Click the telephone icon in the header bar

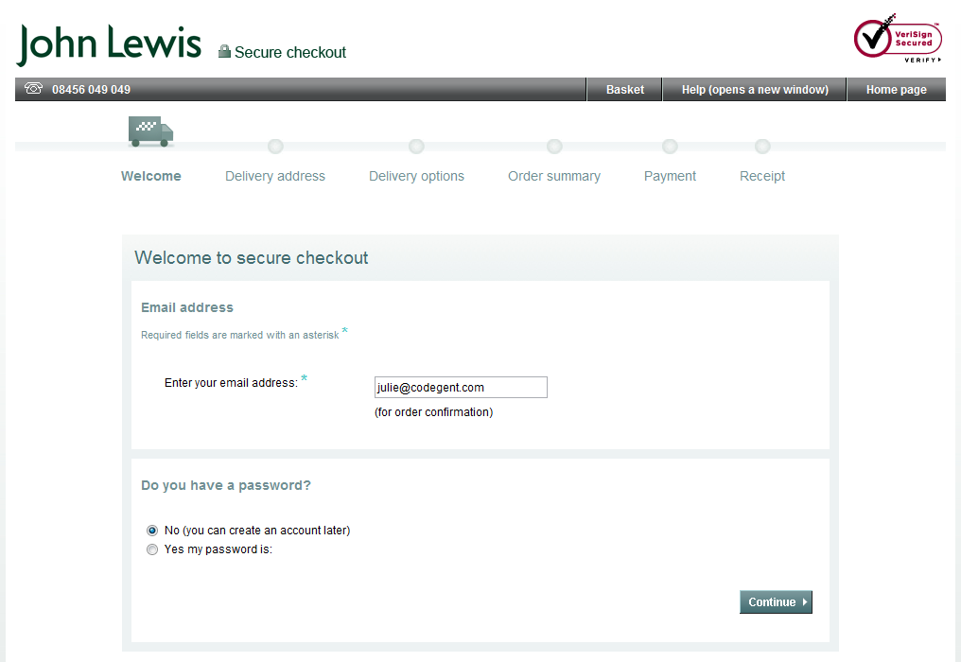33,88
